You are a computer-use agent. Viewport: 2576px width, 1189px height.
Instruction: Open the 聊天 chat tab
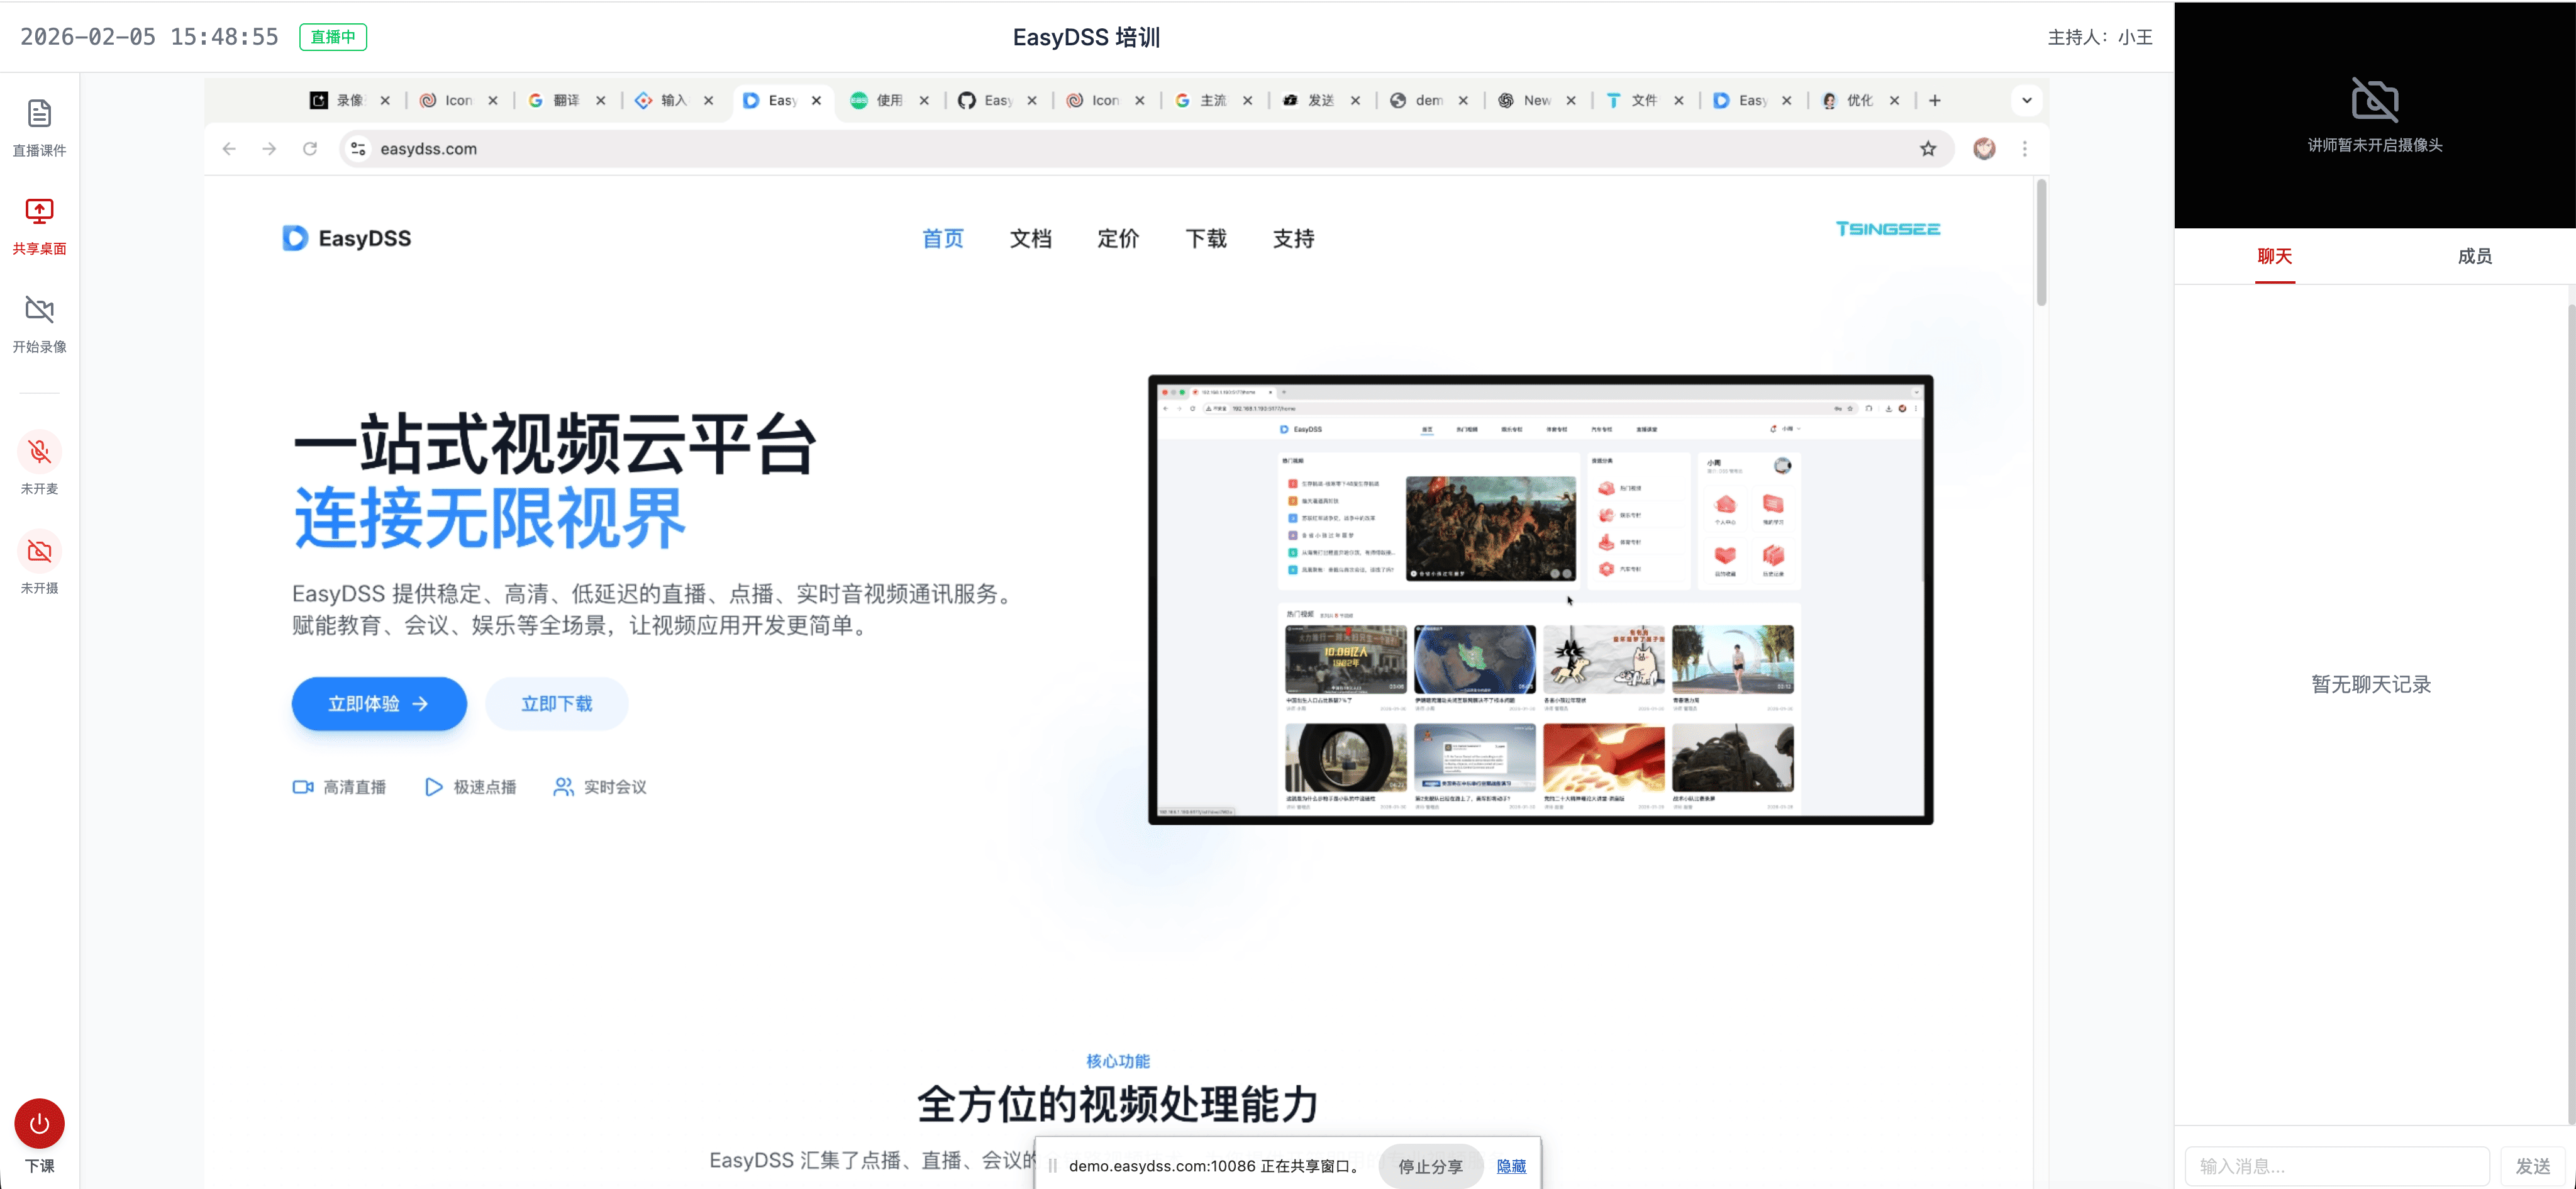pos(2274,256)
